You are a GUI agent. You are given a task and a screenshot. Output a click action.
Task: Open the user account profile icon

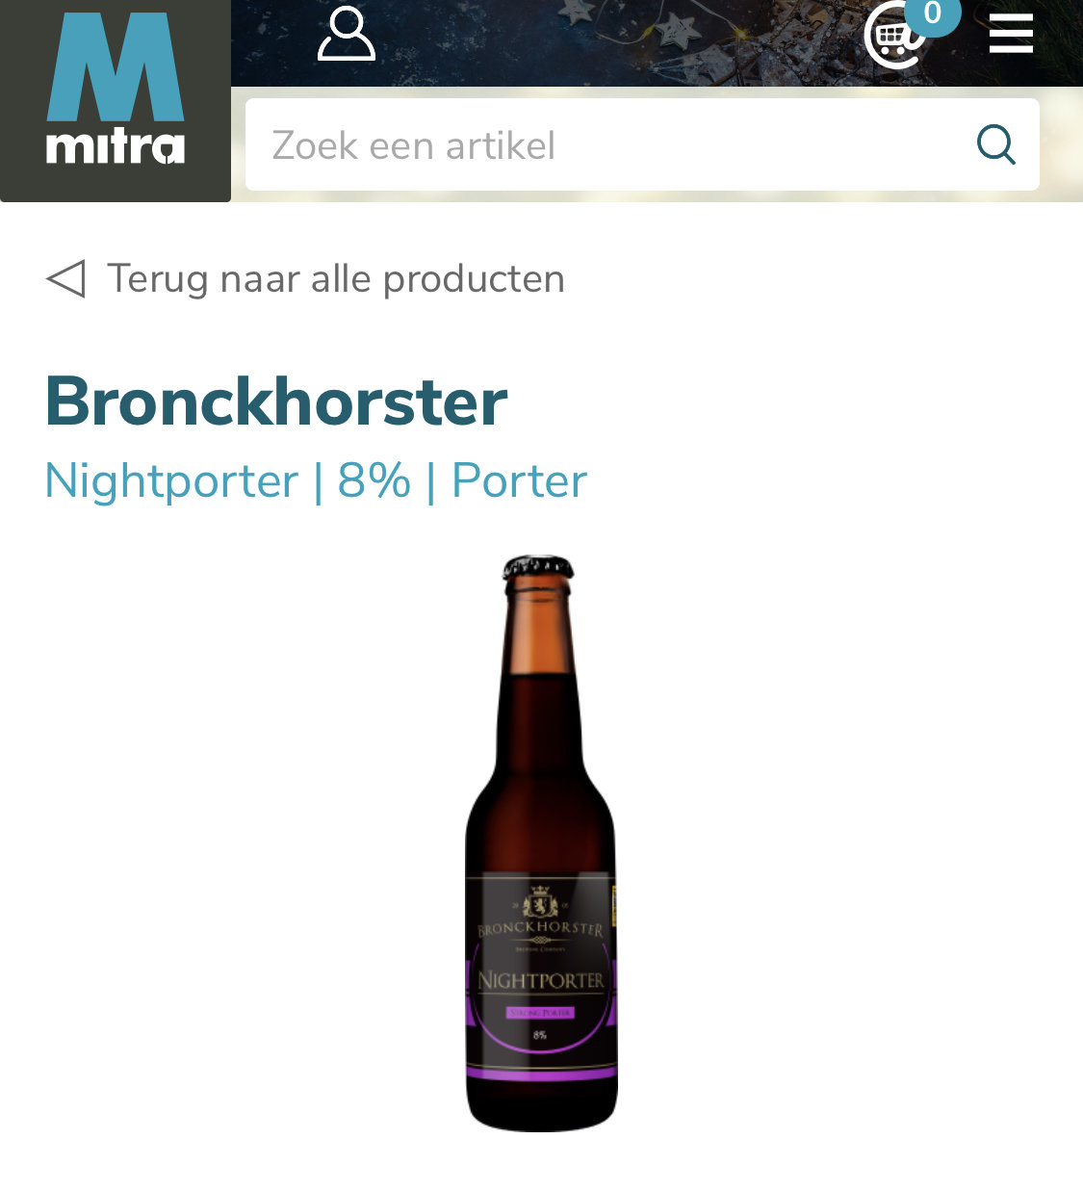pos(347,35)
